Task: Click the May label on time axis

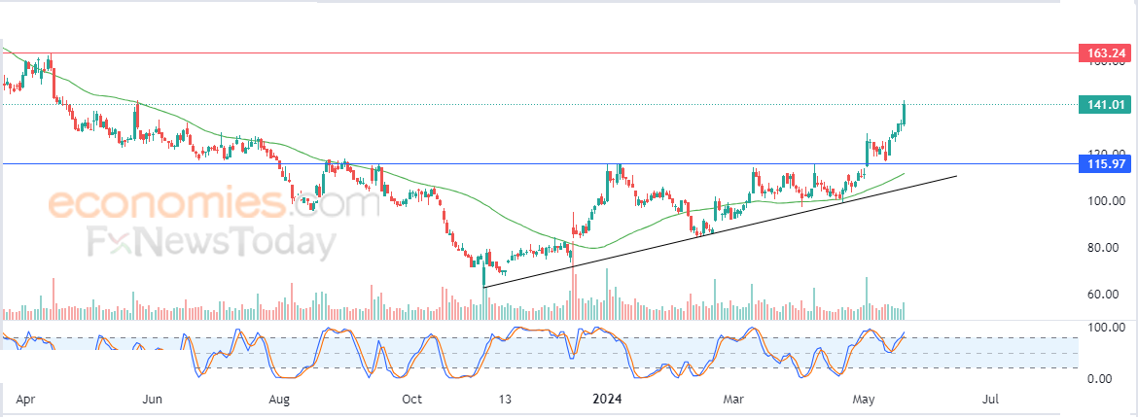Action: click(x=863, y=400)
